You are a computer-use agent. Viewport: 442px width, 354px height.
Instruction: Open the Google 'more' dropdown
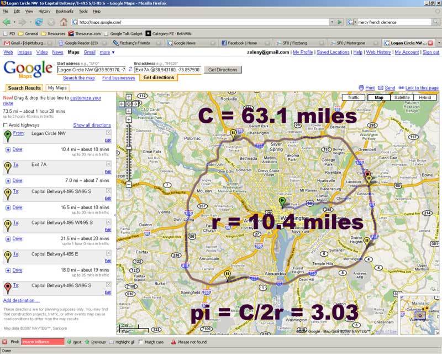[107, 52]
